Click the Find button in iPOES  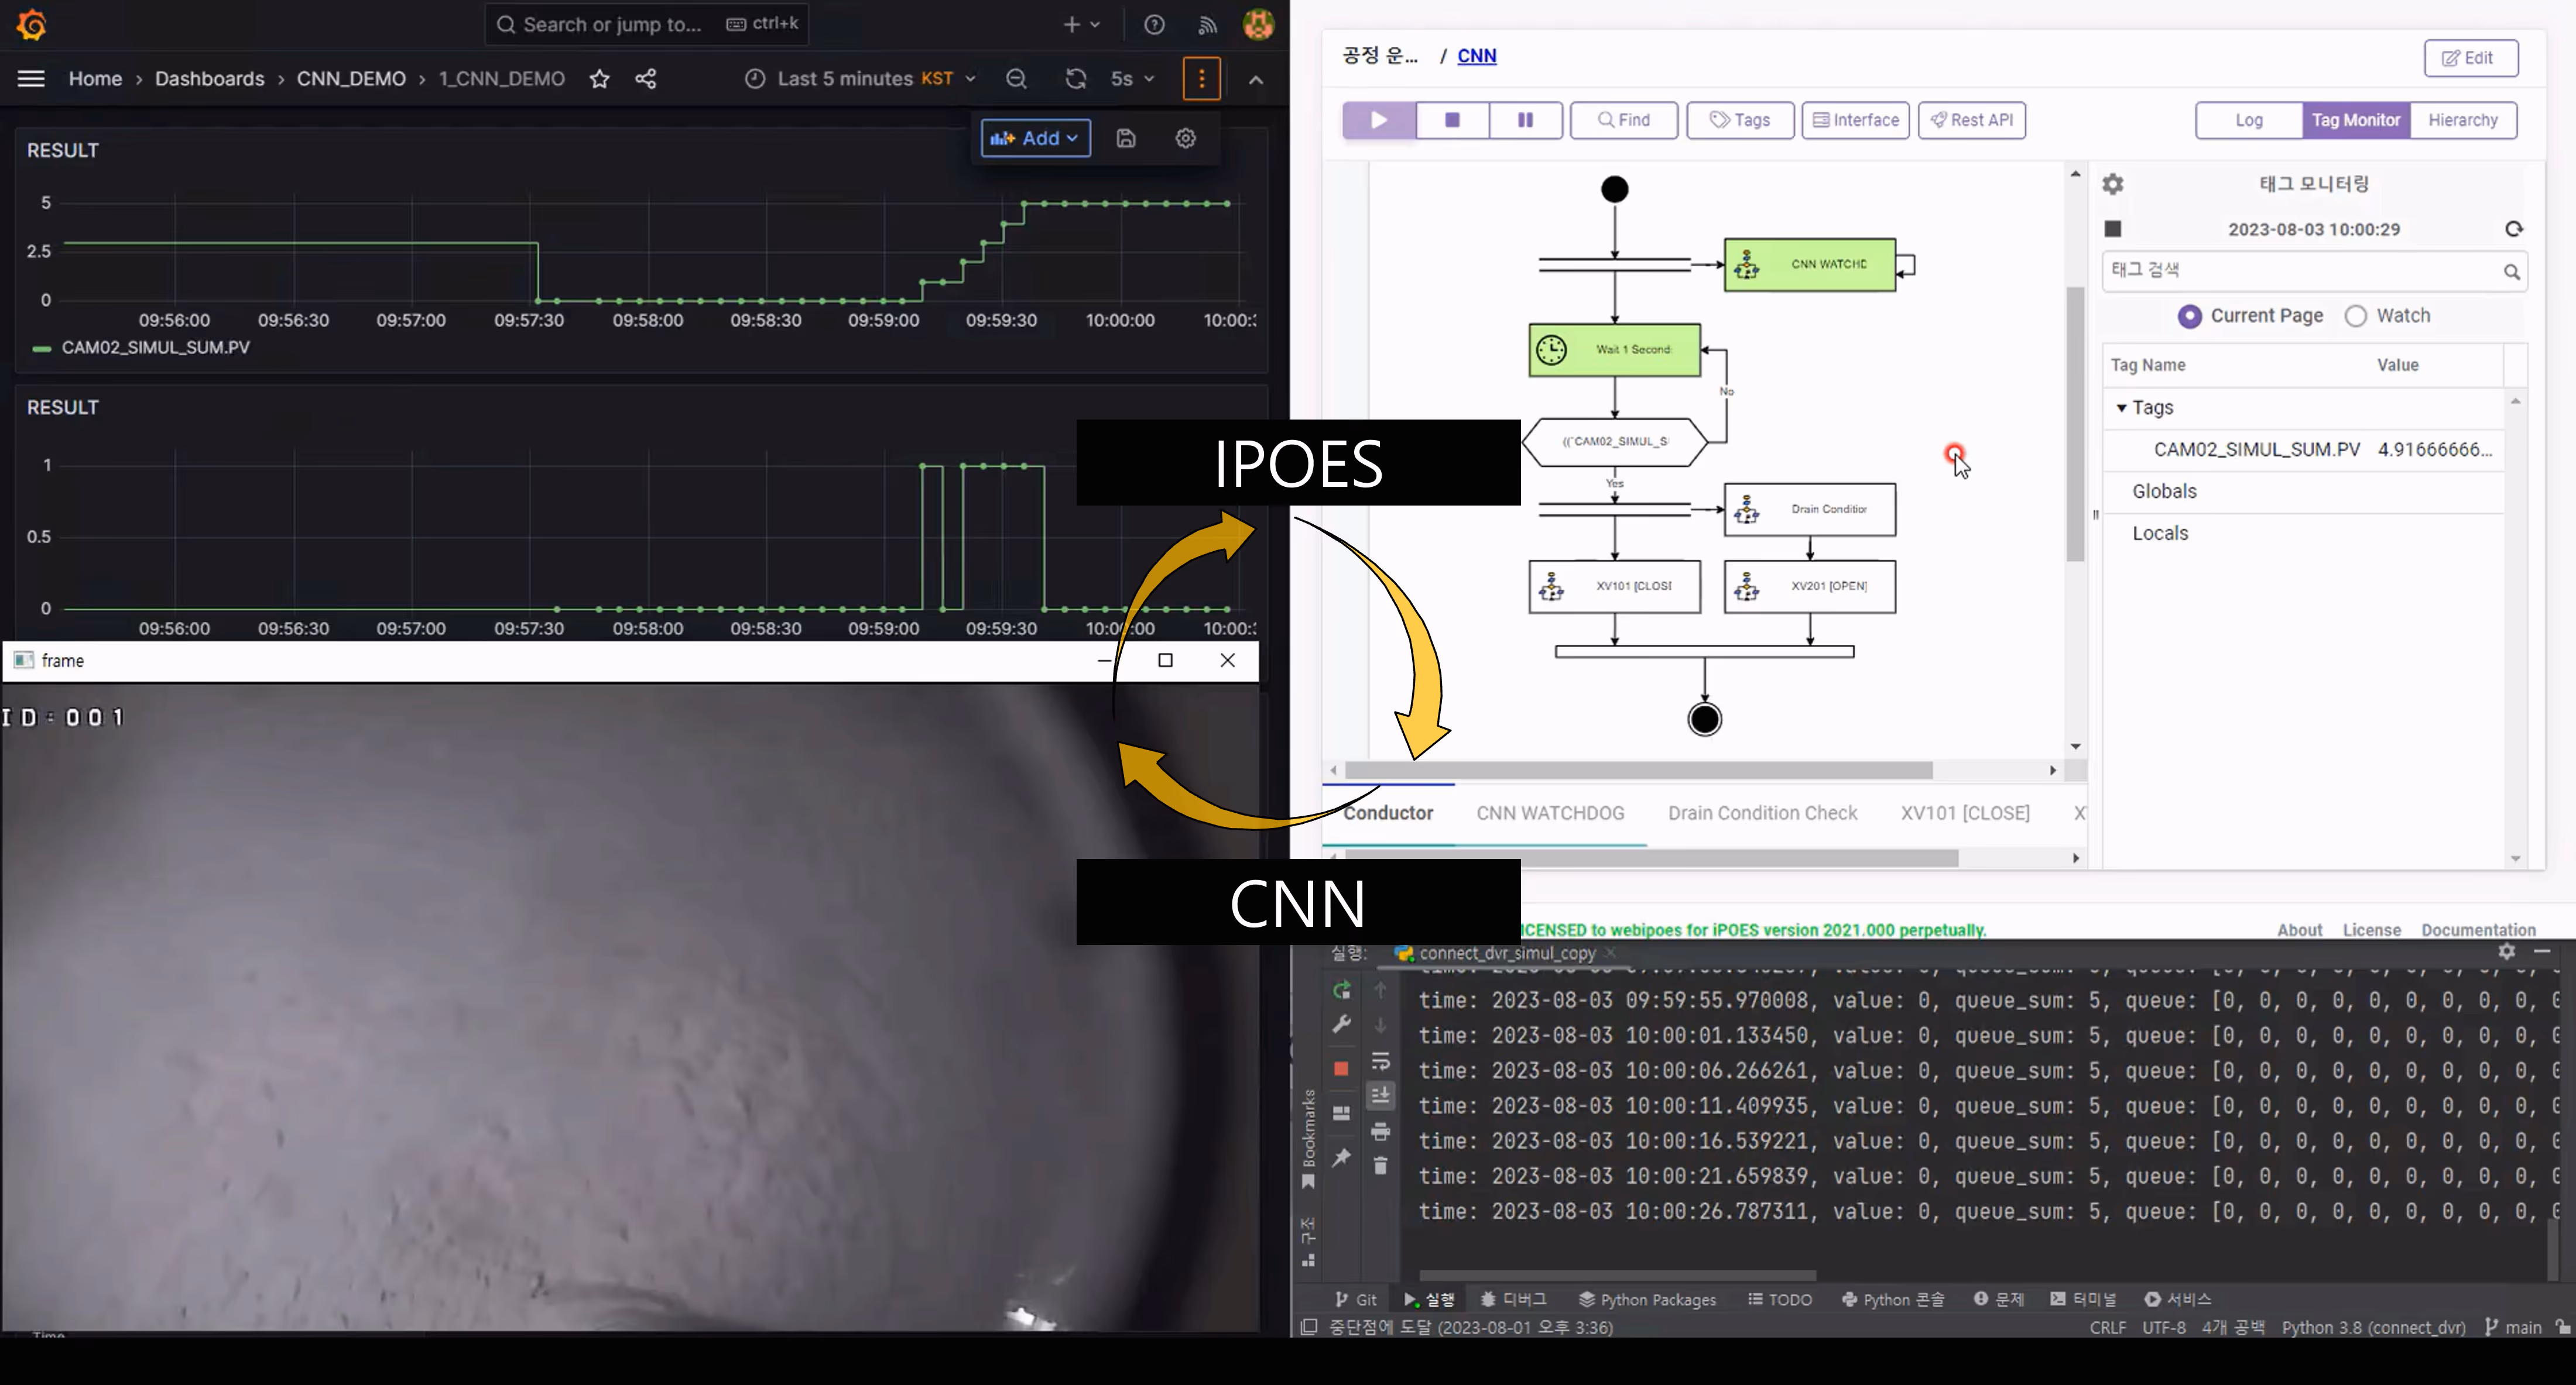[1623, 120]
